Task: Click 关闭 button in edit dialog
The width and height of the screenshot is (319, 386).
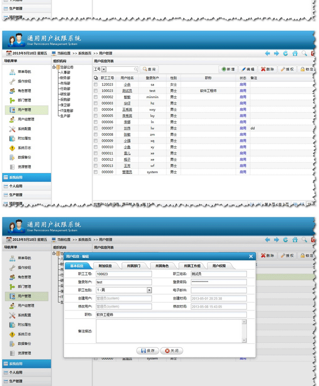Action: [x=172, y=351]
